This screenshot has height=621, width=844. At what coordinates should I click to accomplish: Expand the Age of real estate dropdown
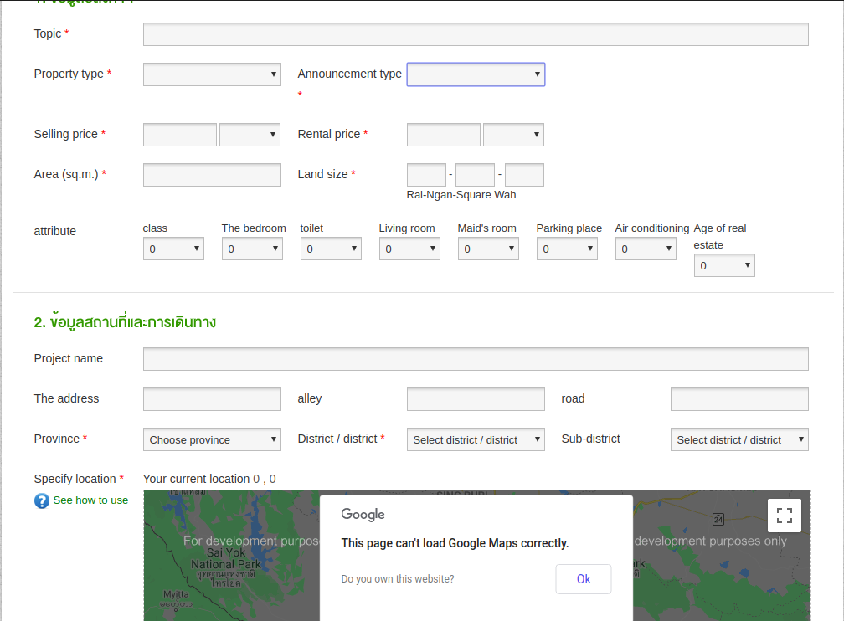[x=724, y=265]
